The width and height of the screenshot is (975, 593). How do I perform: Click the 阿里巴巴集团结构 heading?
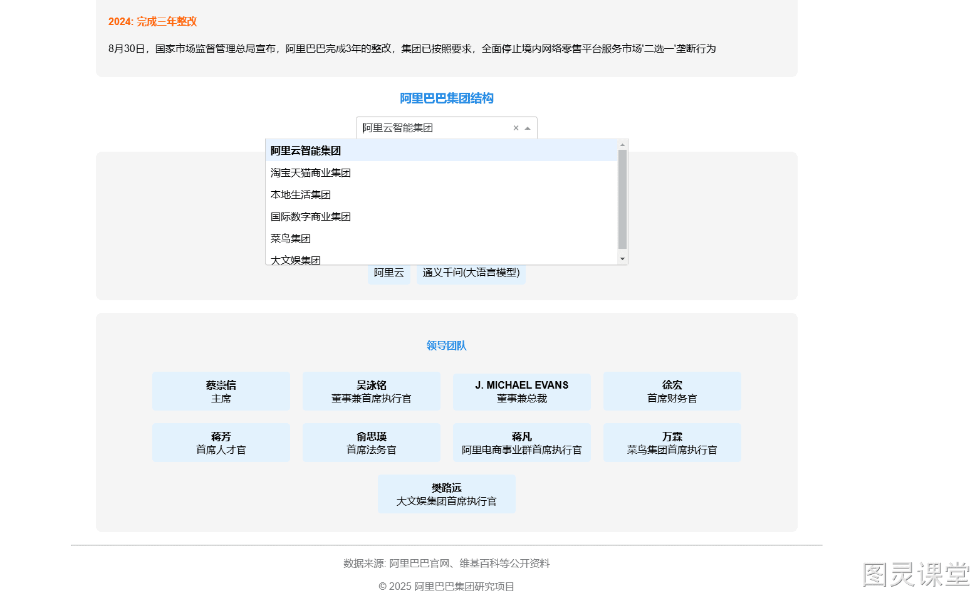coord(447,98)
